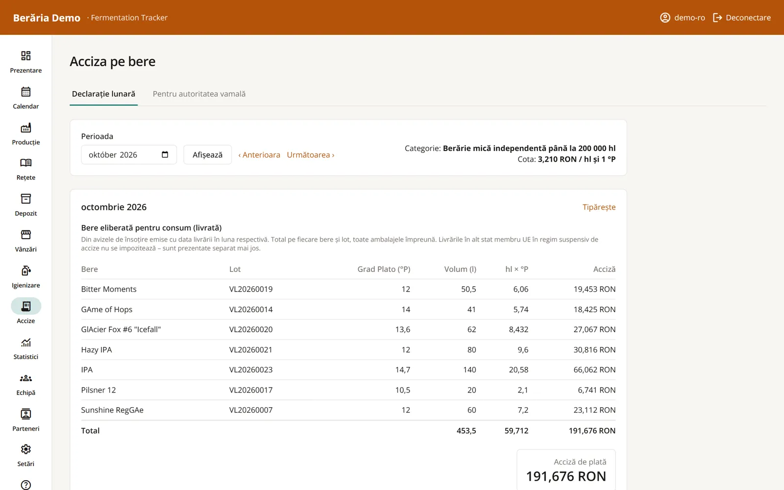Click the Sunshine RegGAe beer name
784x490 pixels.
[x=112, y=410]
